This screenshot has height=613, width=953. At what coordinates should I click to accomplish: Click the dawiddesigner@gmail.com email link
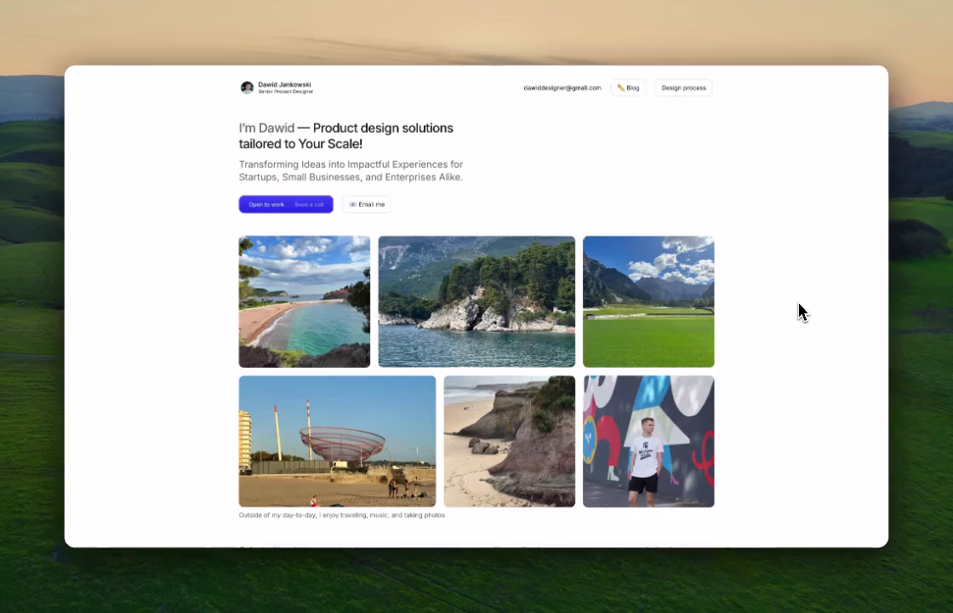[562, 88]
